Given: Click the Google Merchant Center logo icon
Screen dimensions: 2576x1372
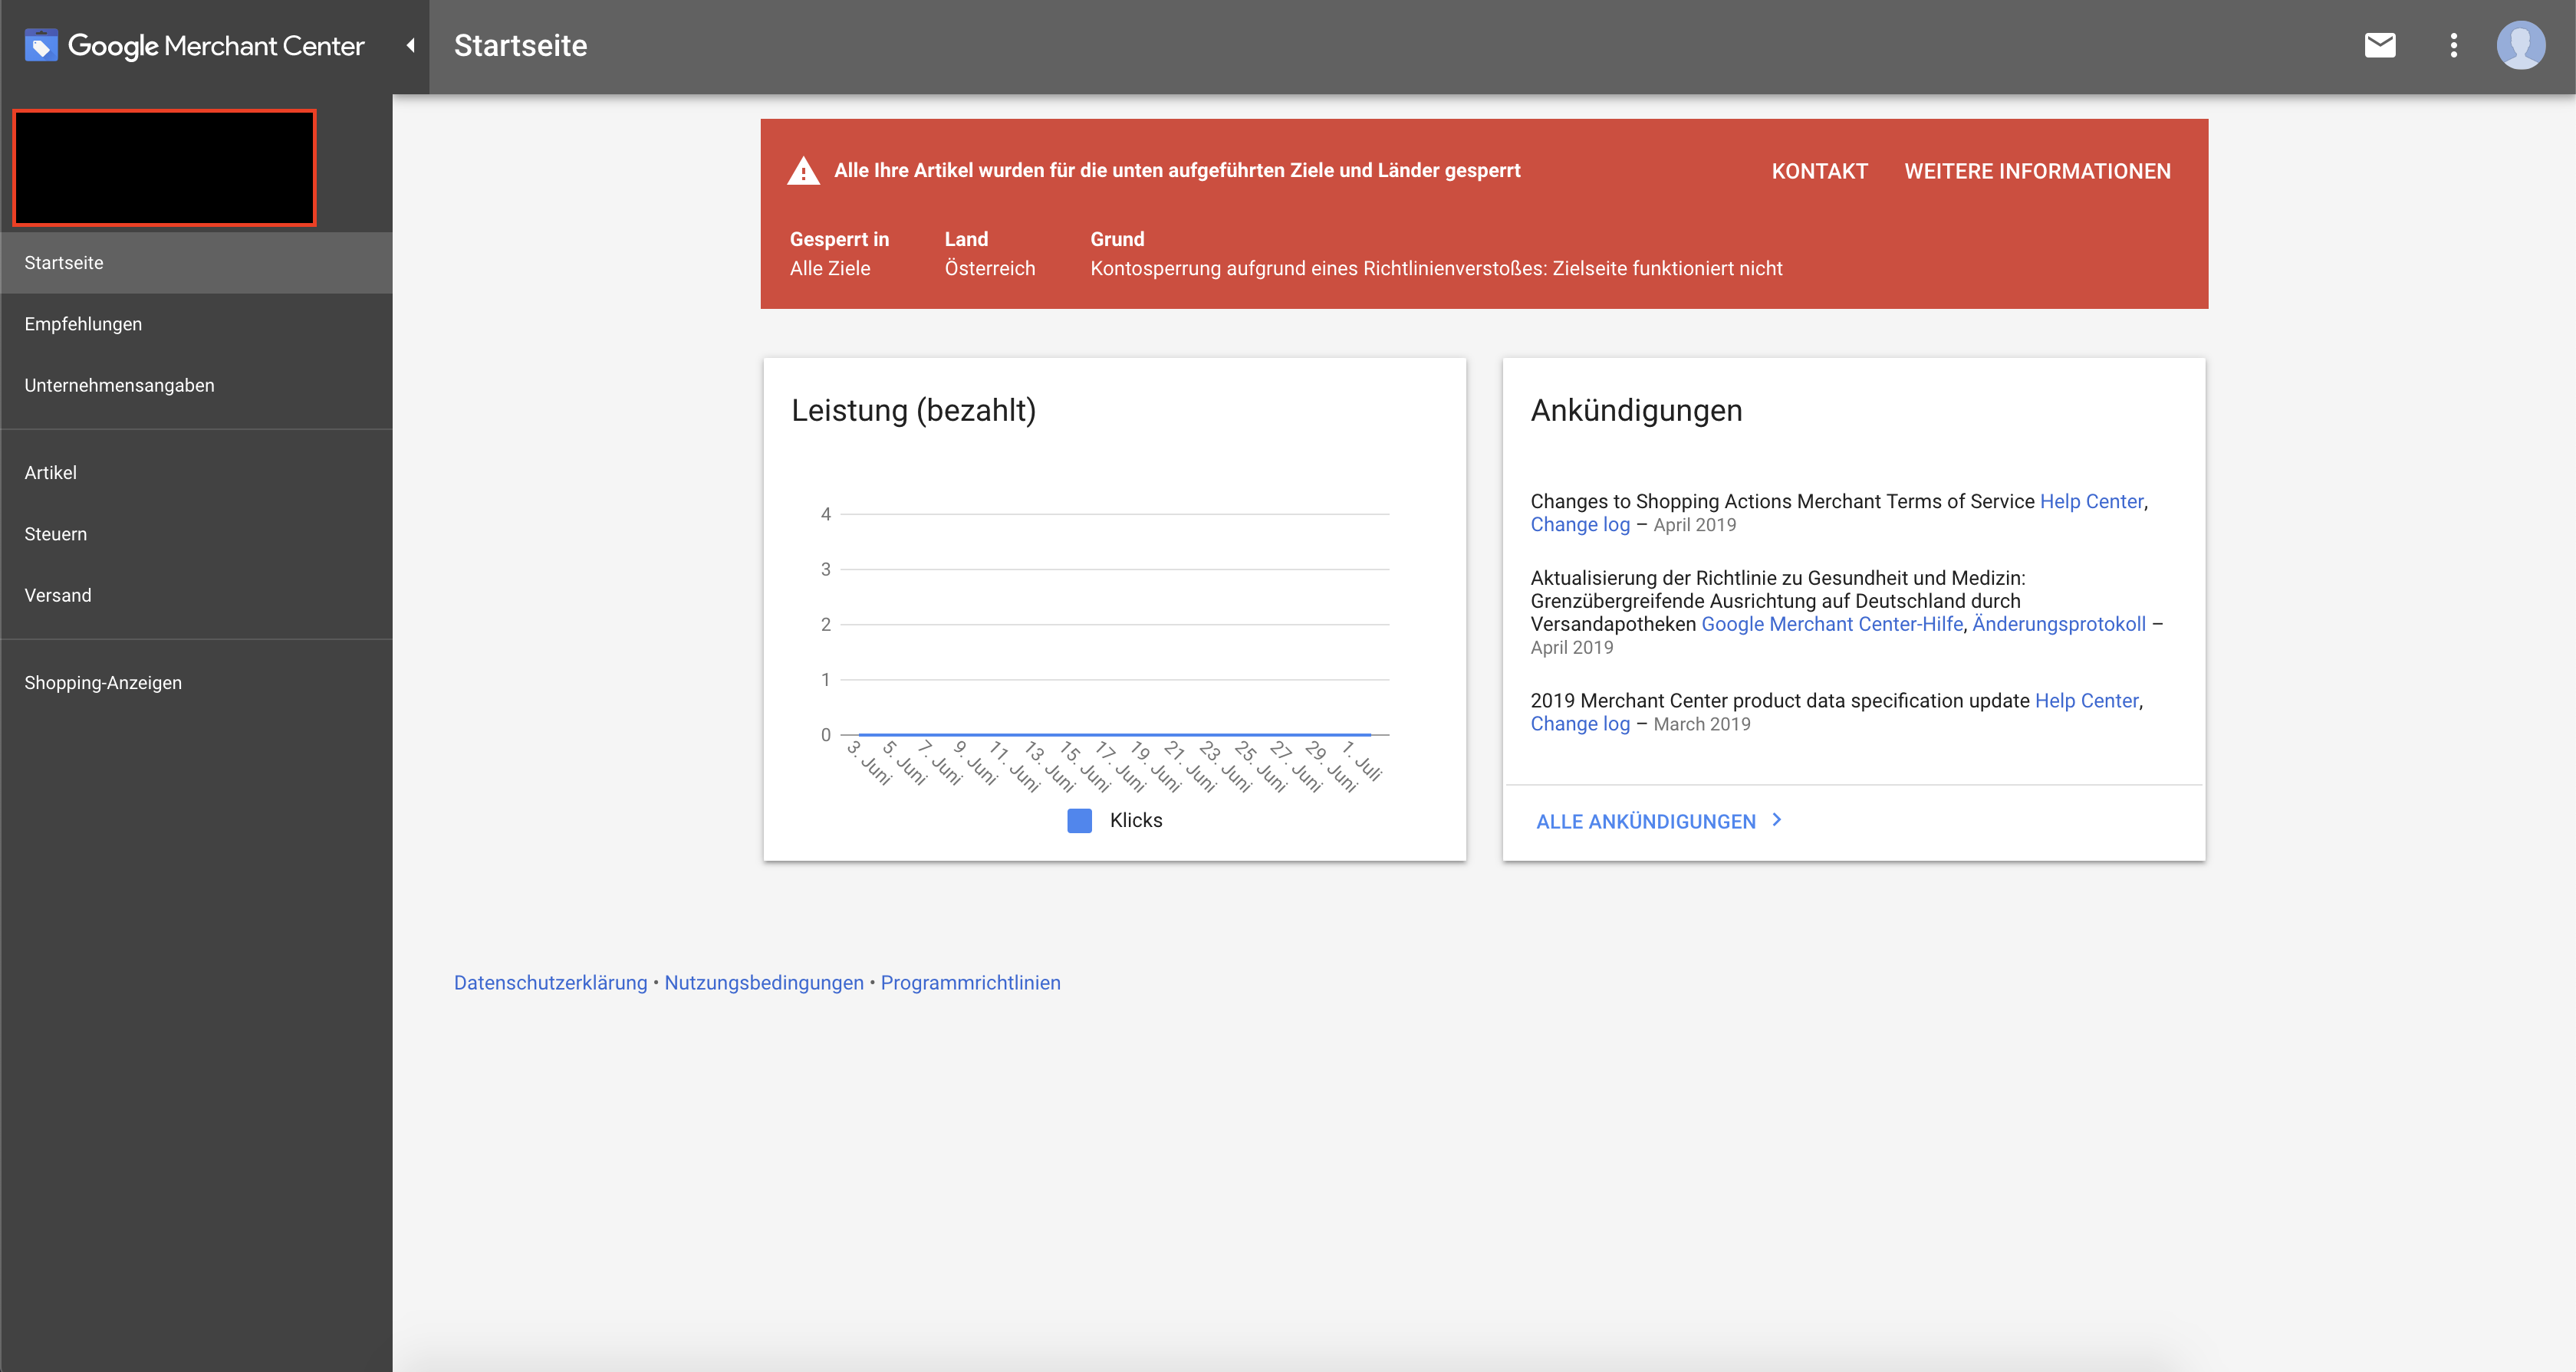Looking at the screenshot, I should 41,46.
